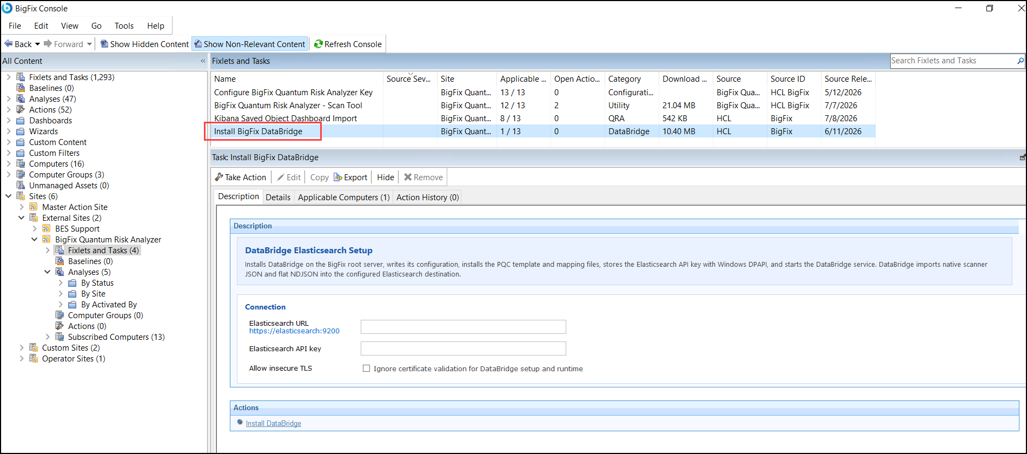Switch to the Details tab
Viewport: 1027px width, 454px height.
coord(278,197)
